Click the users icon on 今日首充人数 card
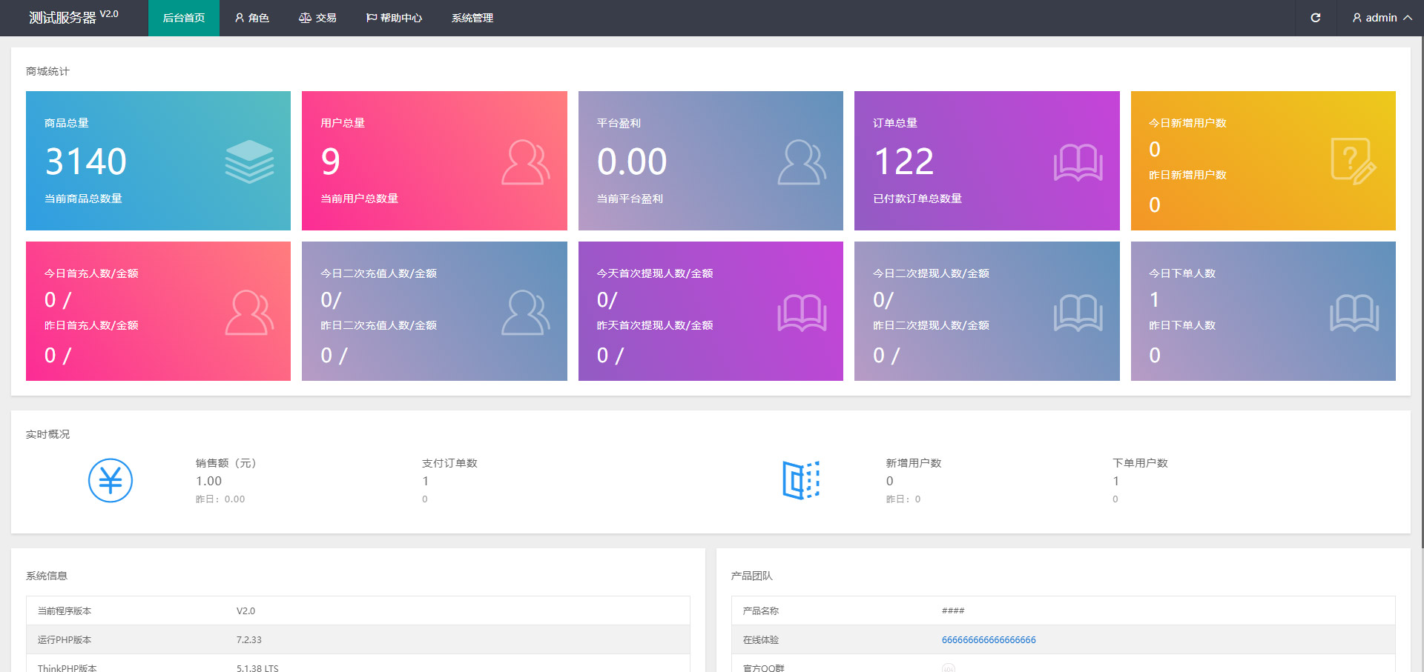This screenshot has width=1424, height=672. [x=249, y=313]
